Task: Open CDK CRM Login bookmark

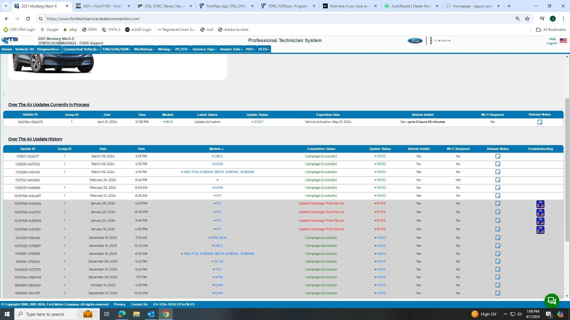Action: (19, 30)
